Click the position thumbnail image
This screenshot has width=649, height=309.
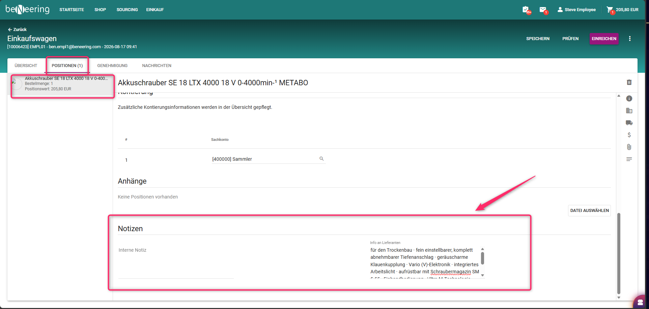(17, 84)
